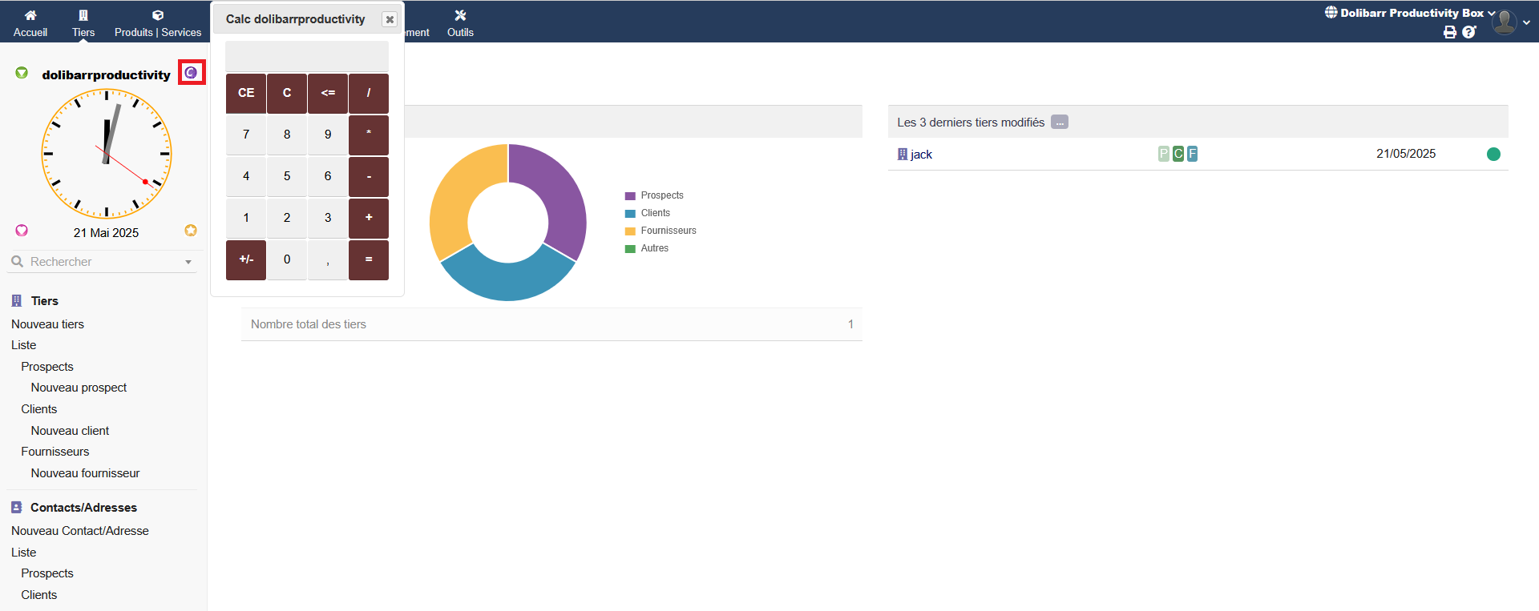Click the gold star icon under the clock

[x=191, y=231]
